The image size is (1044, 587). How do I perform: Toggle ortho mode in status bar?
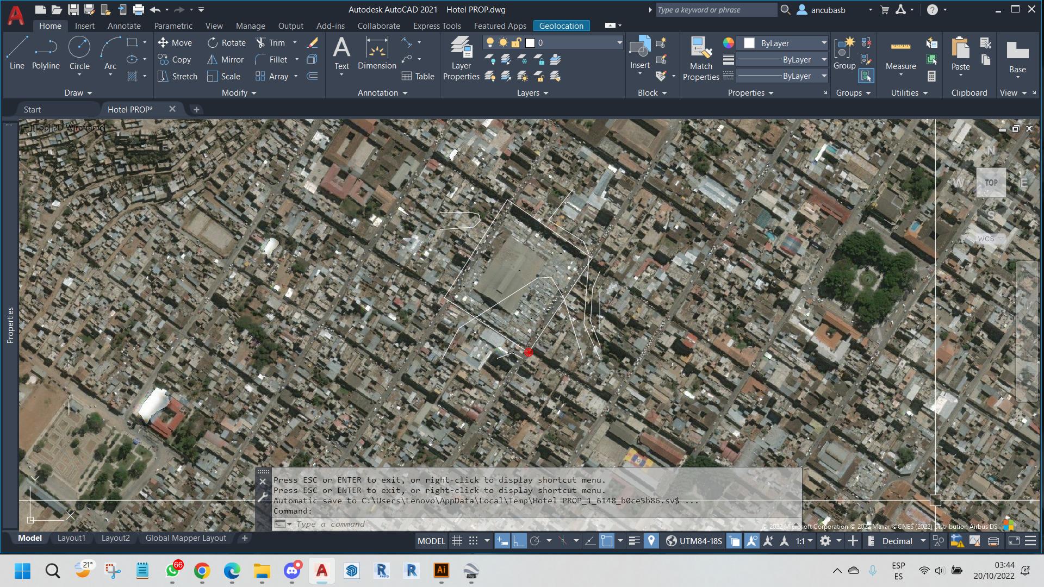(x=519, y=541)
